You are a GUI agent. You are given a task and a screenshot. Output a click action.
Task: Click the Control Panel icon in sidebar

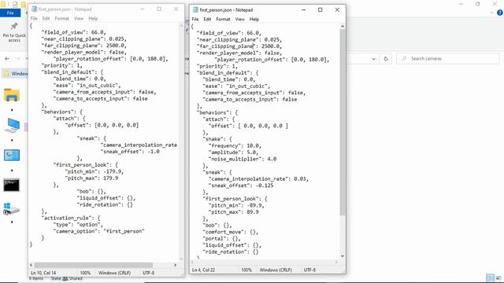click(x=12, y=156)
